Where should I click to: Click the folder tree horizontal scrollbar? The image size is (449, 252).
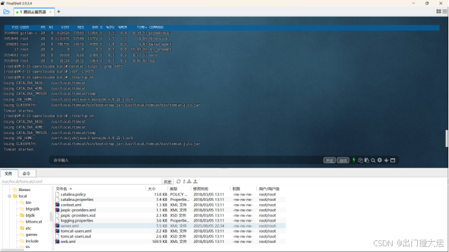[x=12, y=249]
